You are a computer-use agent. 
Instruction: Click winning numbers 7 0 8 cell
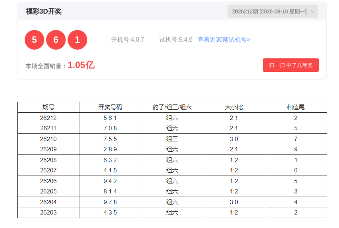coord(110,128)
